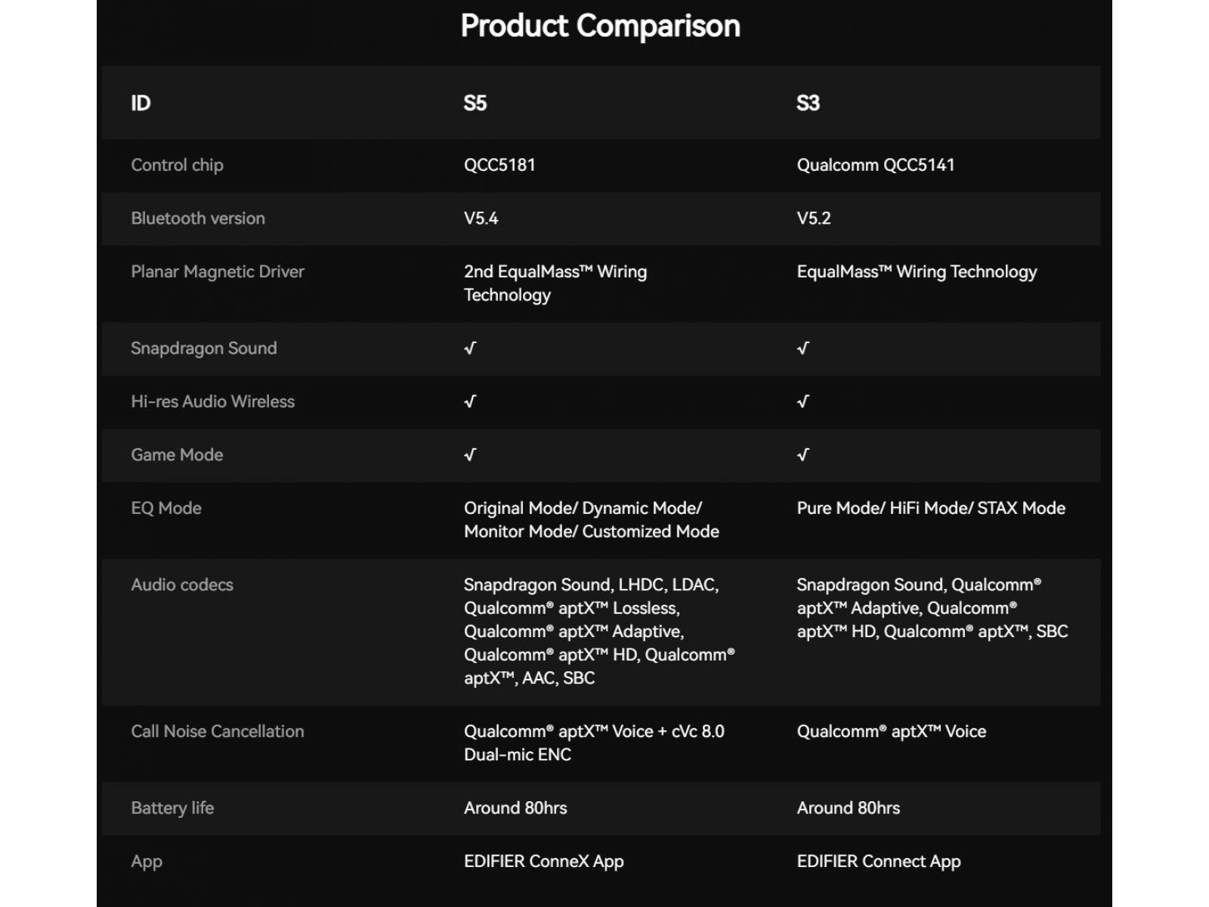1209x907 pixels.
Task: Click the EDIFIER ConneX App text
Action: coord(544,862)
